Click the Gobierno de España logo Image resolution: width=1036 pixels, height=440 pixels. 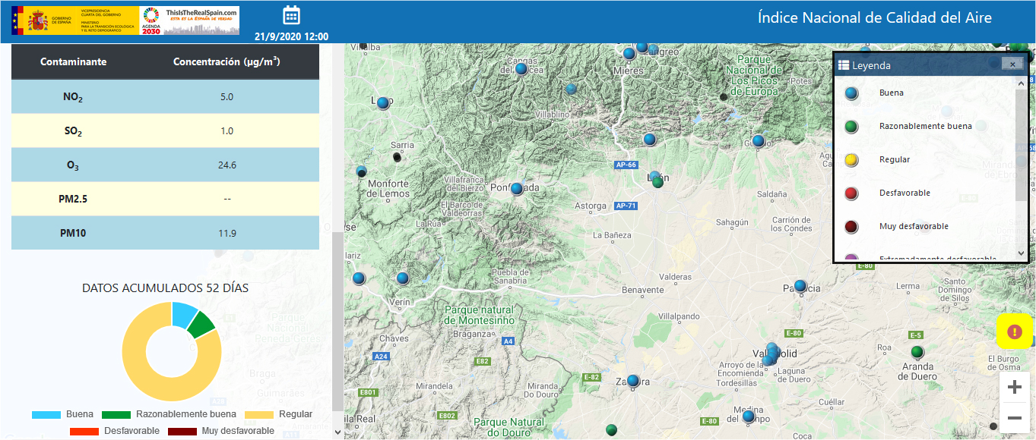[43, 20]
